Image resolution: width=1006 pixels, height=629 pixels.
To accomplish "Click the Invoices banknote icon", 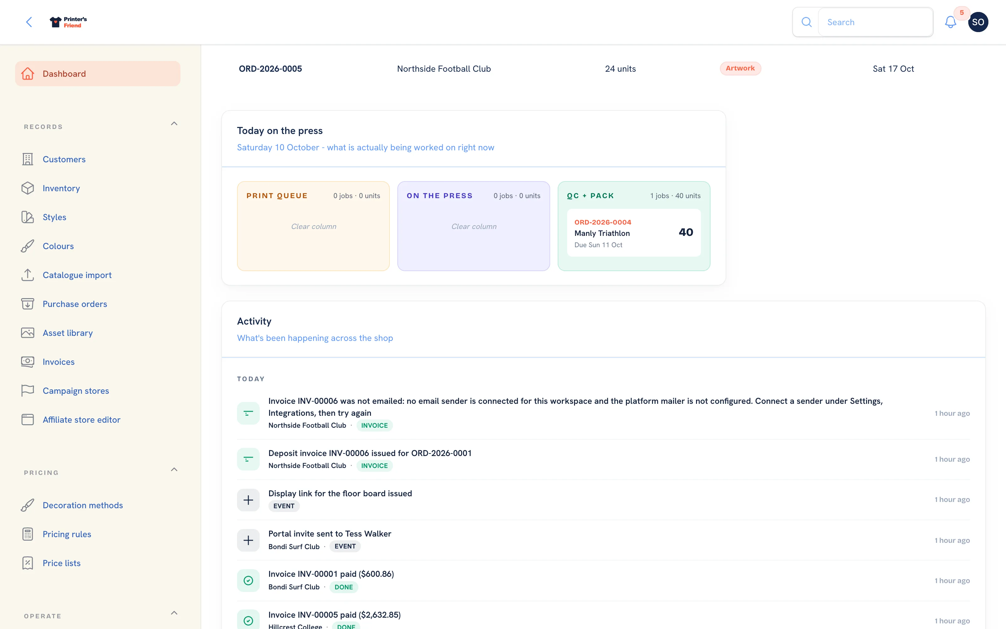I will (27, 361).
